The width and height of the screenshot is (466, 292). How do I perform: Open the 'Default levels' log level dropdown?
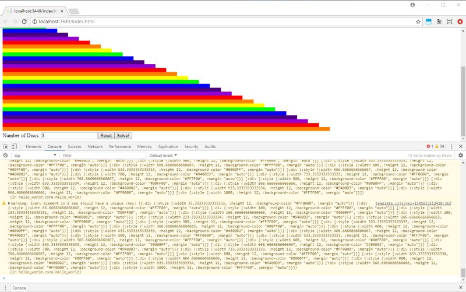163,155
